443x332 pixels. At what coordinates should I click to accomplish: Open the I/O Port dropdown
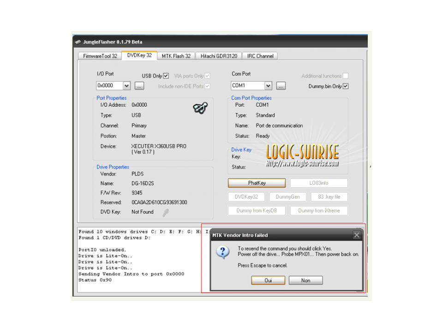(x=126, y=86)
